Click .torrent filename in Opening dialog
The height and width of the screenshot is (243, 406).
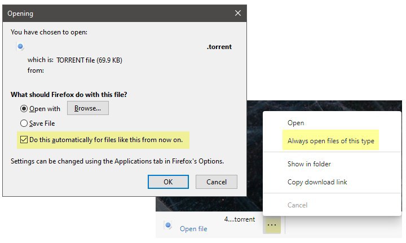click(219, 47)
